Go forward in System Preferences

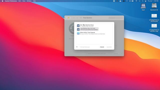pos(77,18)
